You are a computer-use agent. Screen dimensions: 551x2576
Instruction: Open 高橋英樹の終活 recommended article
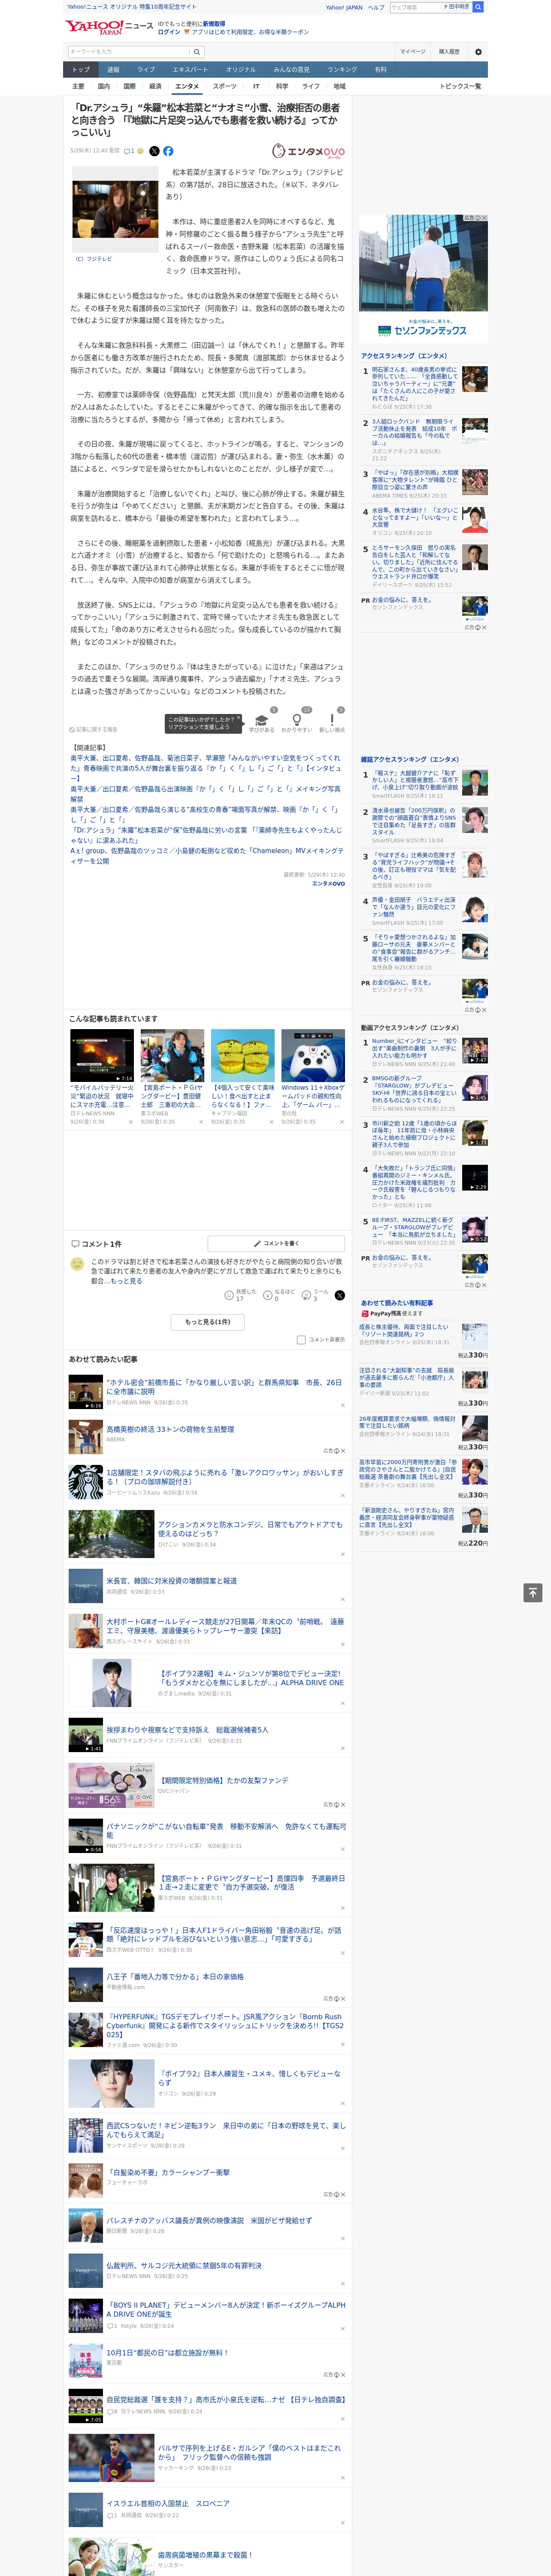[x=170, y=1429]
